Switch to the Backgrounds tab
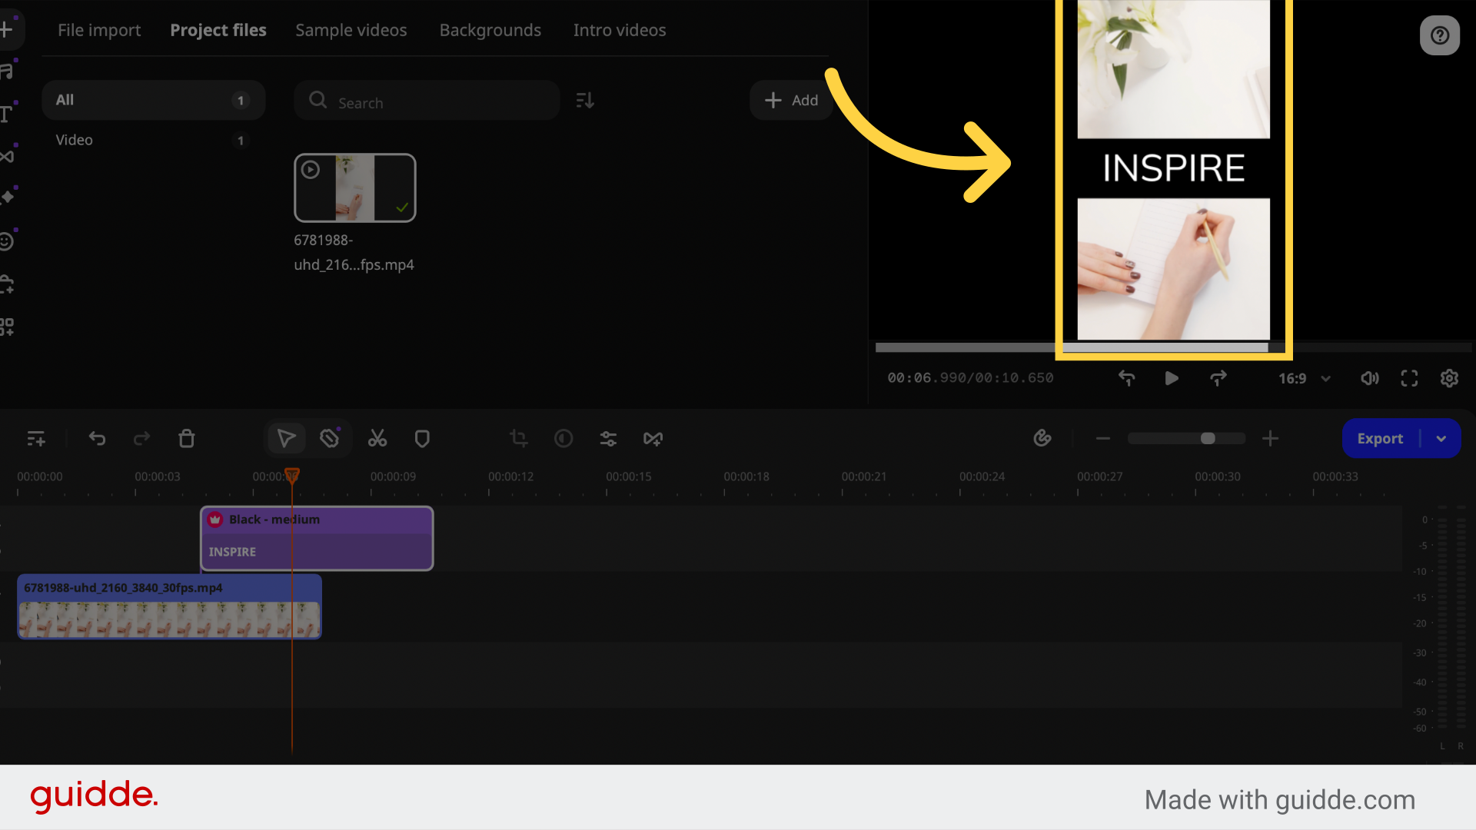The height and width of the screenshot is (830, 1476). coord(490,30)
